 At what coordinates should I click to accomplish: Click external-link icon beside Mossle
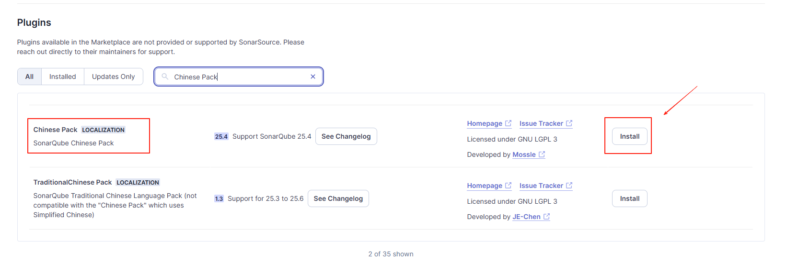(x=542, y=154)
